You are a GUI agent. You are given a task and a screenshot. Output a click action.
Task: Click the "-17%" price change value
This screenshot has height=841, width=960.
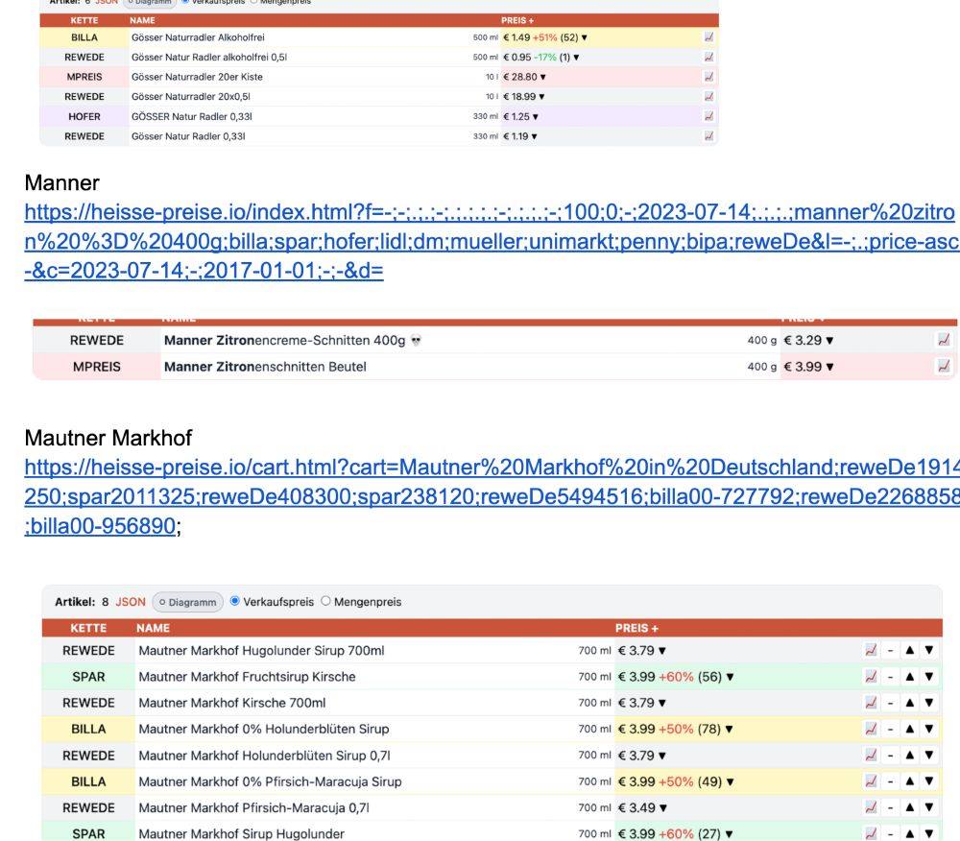click(545, 57)
